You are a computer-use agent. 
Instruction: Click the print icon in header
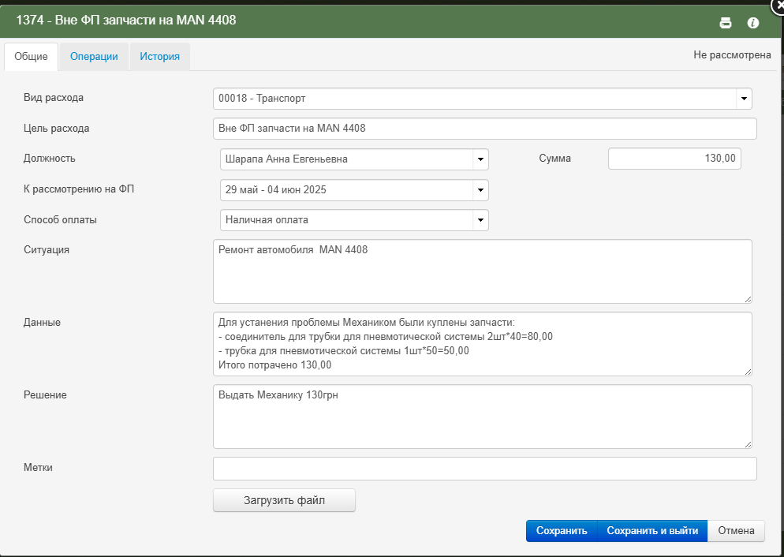tap(726, 23)
